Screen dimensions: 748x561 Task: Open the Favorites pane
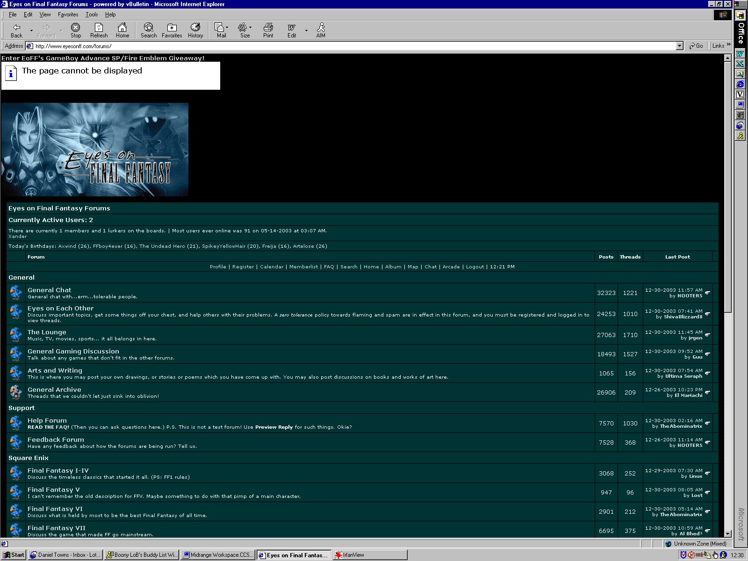click(x=172, y=30)
